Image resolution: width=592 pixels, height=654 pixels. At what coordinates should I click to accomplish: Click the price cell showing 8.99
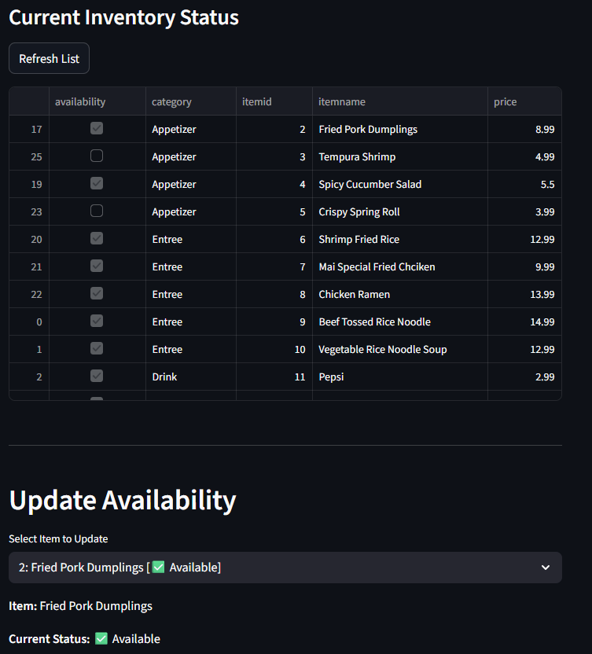[524, 129]
